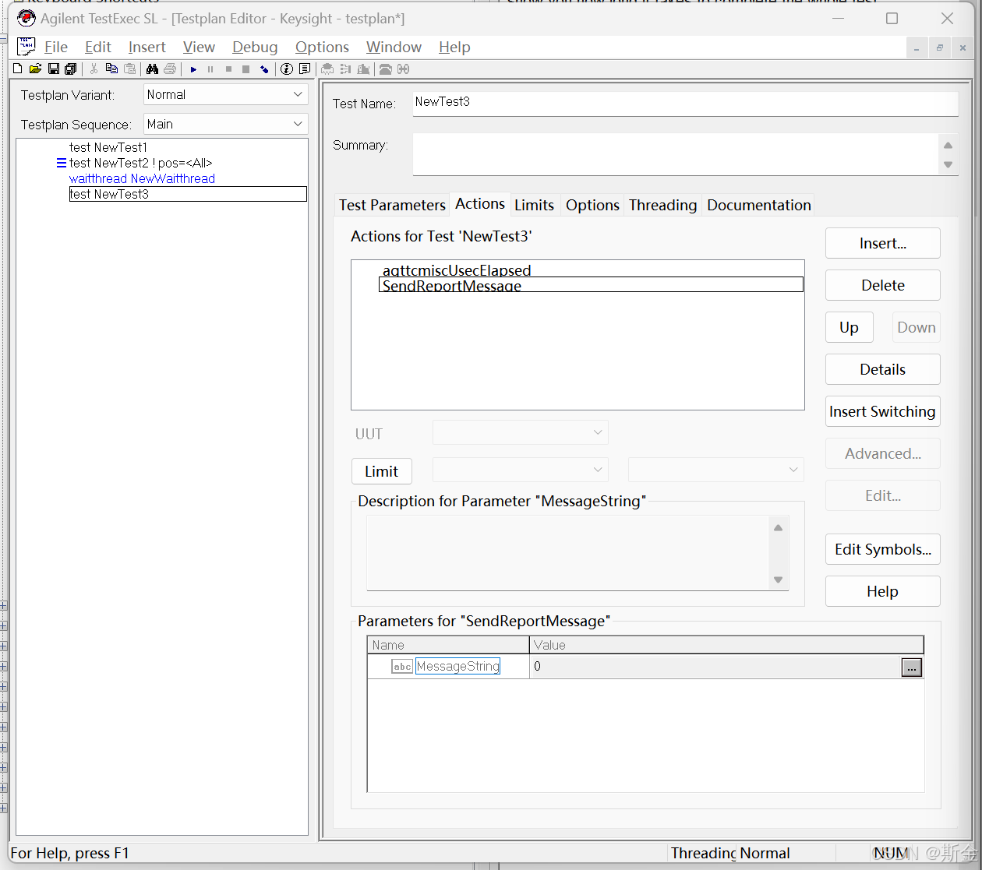The height and width of the screenshot is (870, 982).
Task: Click the circled info toolbar icon
Action: coord(286,69)
